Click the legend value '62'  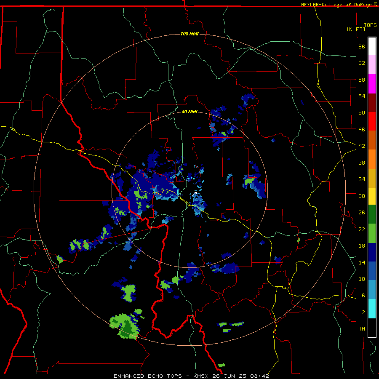tap(362, 63)
